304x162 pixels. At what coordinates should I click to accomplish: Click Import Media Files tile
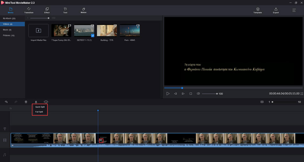point(38,31)
